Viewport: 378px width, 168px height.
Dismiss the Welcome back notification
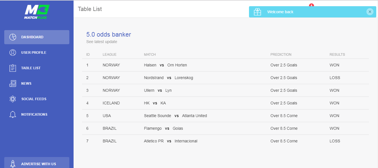370,12
